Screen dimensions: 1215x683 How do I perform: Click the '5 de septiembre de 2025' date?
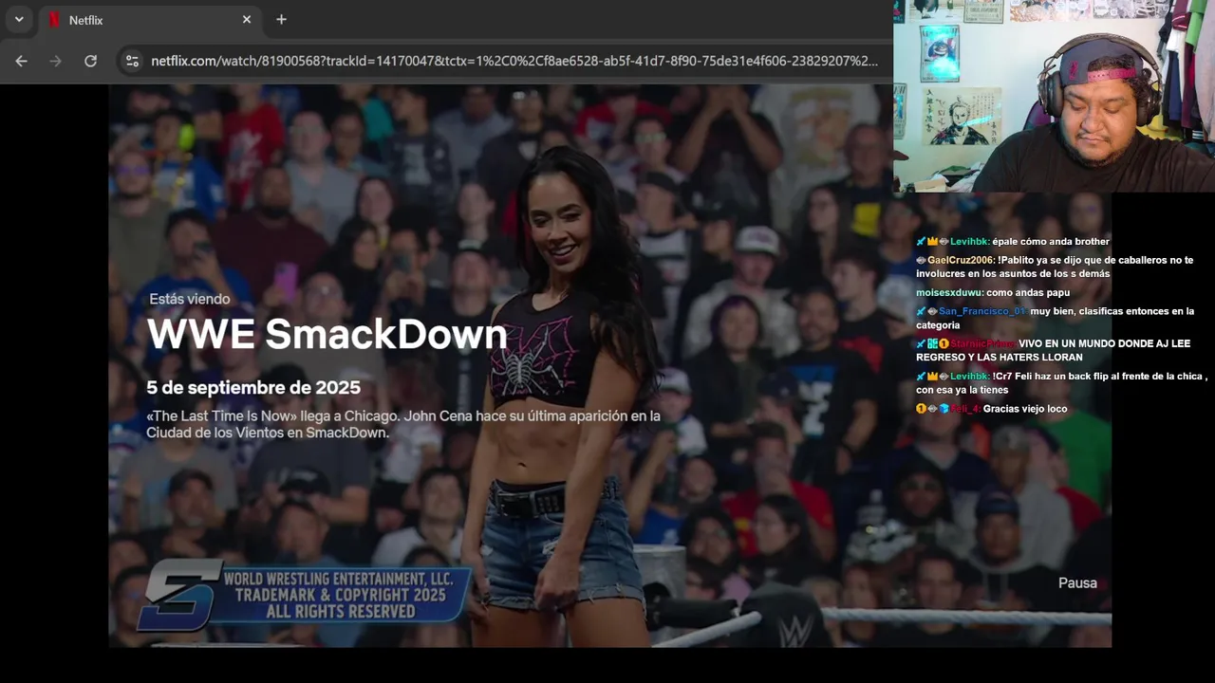253,387
